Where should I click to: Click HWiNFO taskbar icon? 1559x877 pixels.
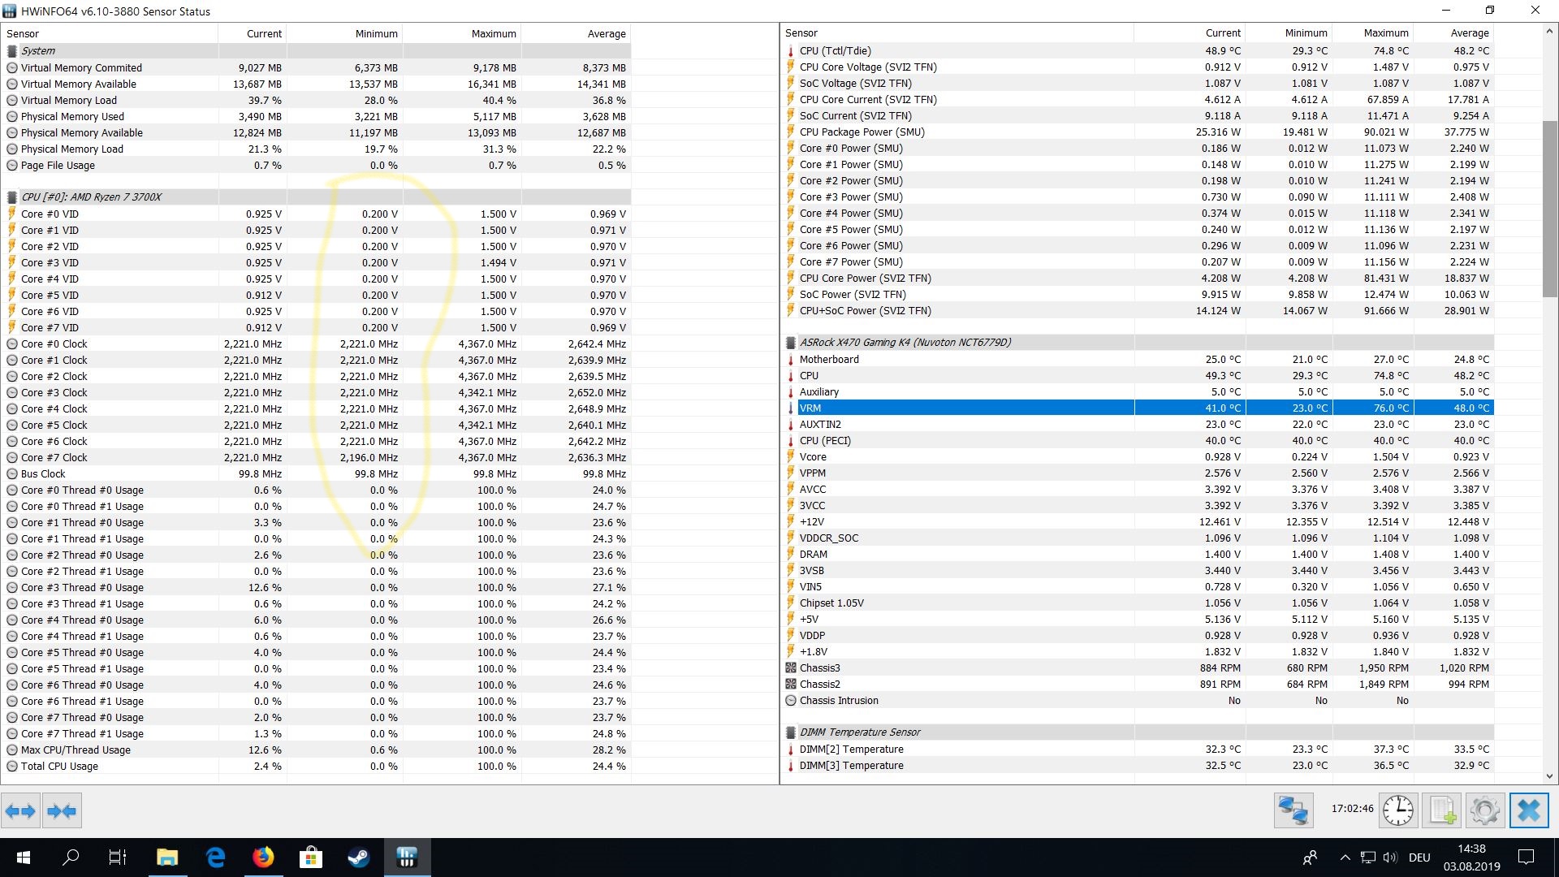point(407,858)
